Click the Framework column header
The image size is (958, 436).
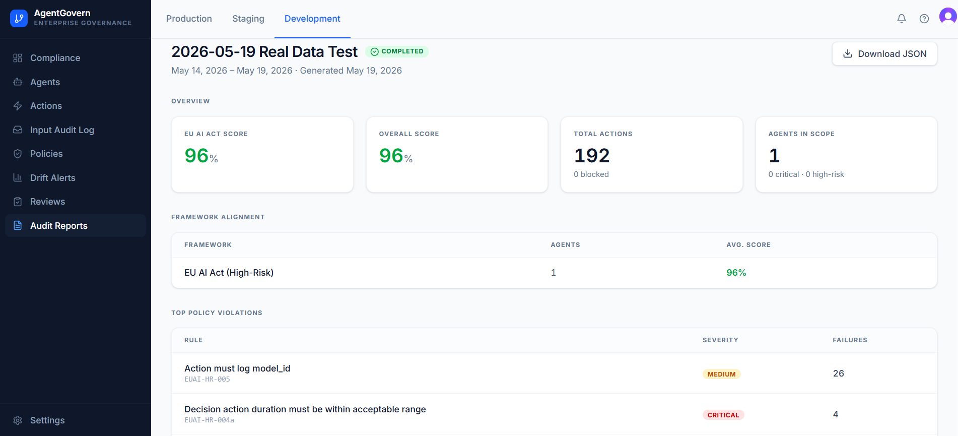(208, 245)
